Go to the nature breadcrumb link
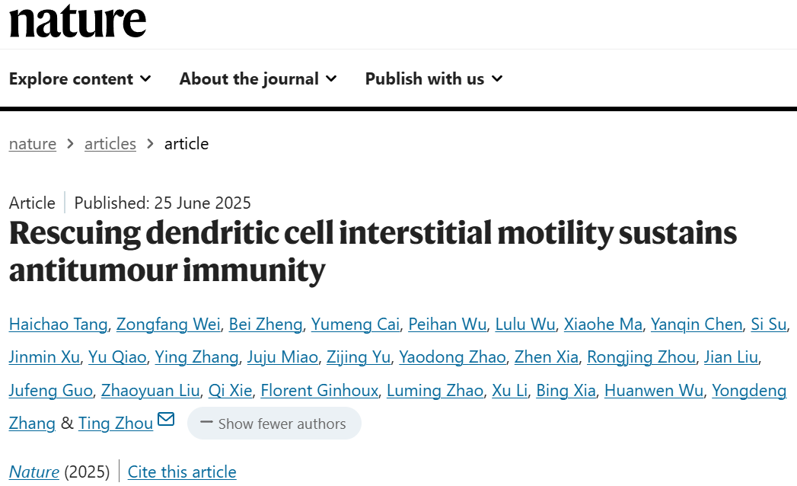The height and width of the screenshot is (486, 797). click(33, 144)
